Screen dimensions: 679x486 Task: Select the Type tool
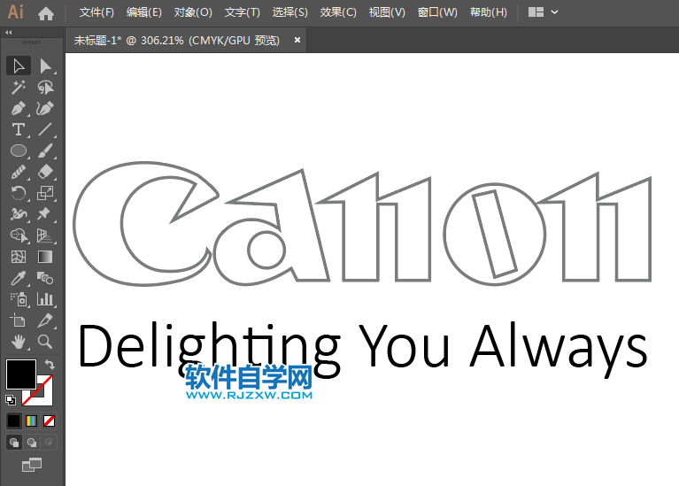pos(19,129)
